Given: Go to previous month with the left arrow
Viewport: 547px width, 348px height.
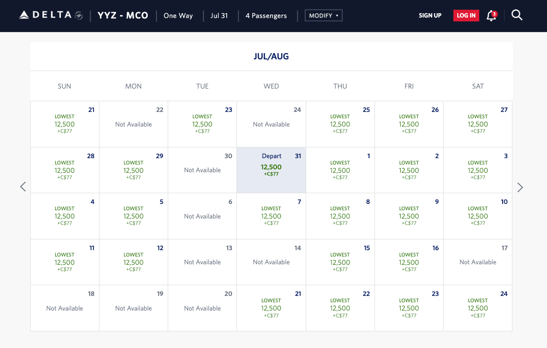Looking at the screenshot, I should [x=22, y=187].
